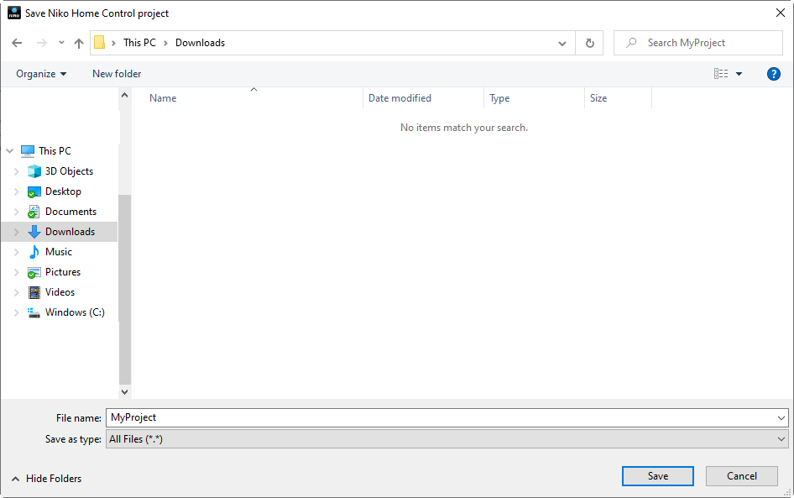Click This PC in address breadcrumb
The image size is (794, 498).
tap(139, 43)
